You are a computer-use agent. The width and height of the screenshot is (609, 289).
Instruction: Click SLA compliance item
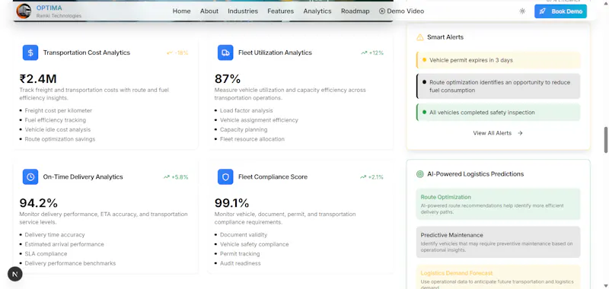tap(46, 254)
